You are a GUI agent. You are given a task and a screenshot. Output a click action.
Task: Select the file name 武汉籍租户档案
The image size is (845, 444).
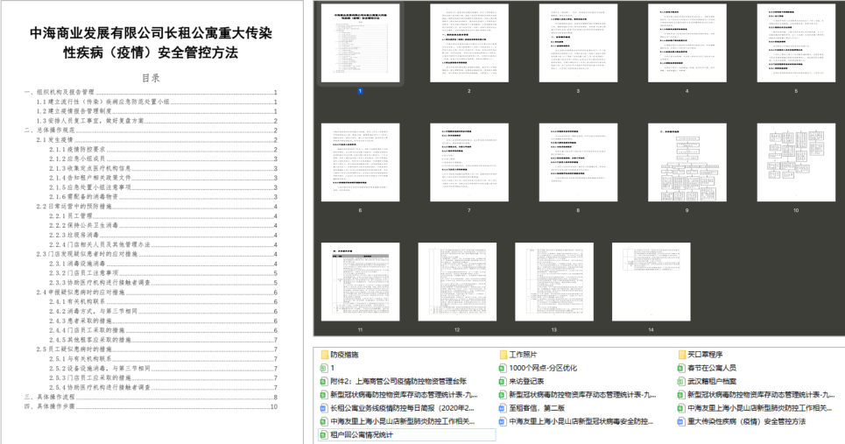coord(712,382)
